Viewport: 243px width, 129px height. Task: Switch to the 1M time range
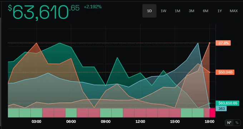[x=178, y=11]
